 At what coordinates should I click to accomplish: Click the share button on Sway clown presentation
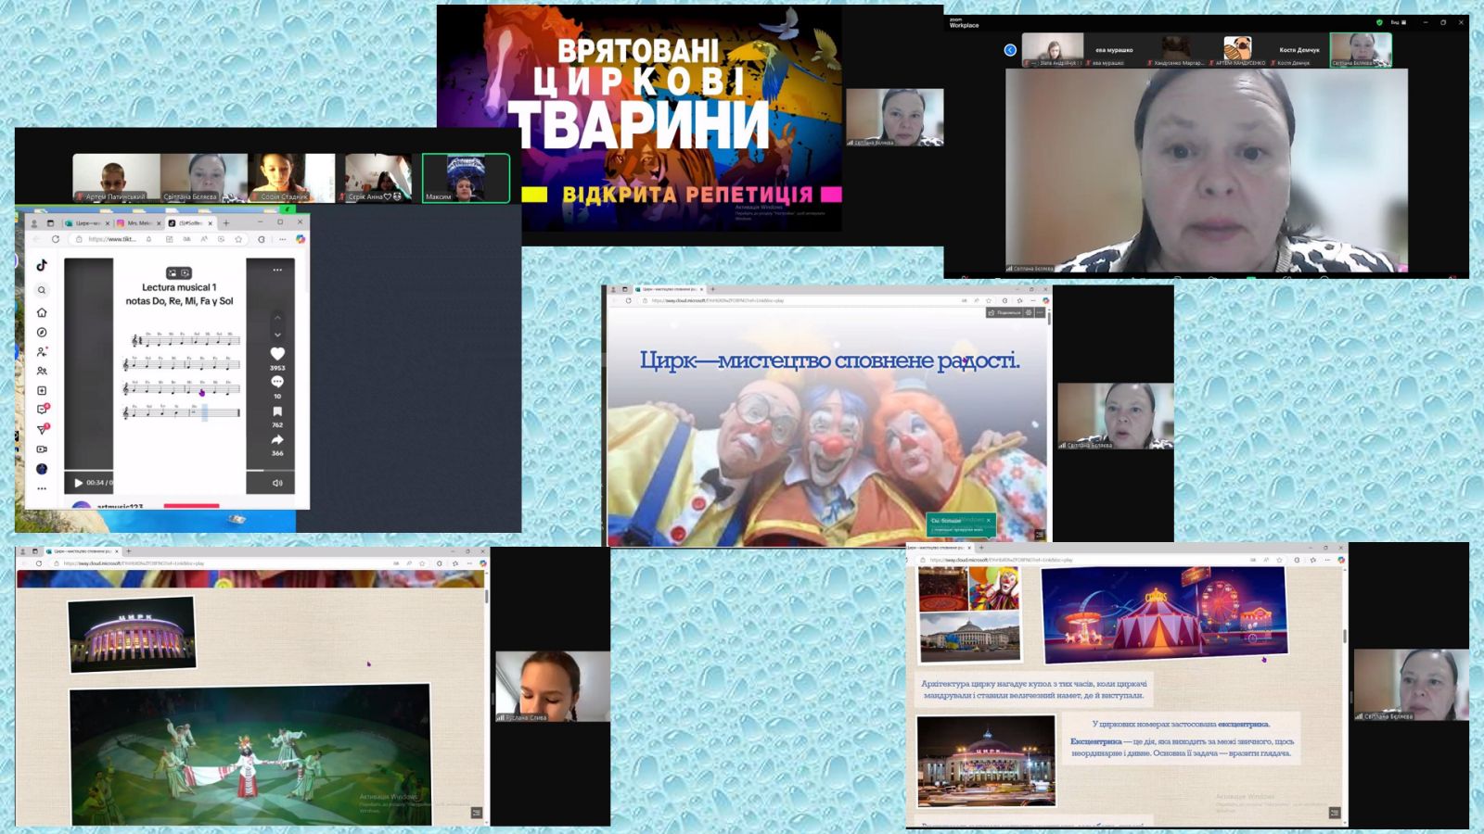pyautogui.click(x=1004, y=312)
